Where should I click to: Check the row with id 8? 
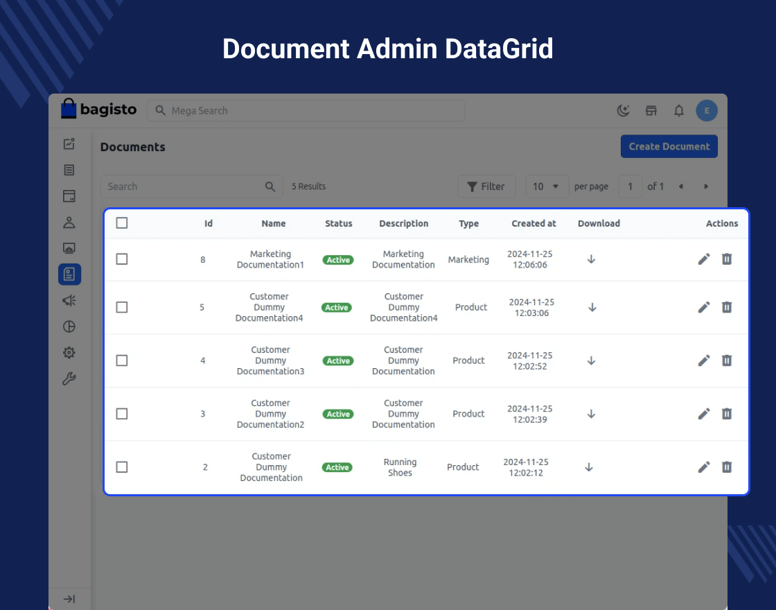(122, 259)
